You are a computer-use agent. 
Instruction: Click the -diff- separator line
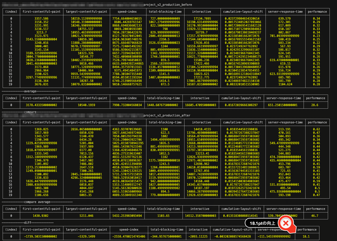coord(28,223)
